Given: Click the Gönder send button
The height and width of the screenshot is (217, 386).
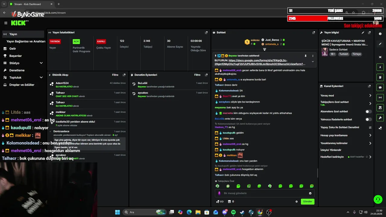Looking at the screenshot, I should (x=308, y=202).
